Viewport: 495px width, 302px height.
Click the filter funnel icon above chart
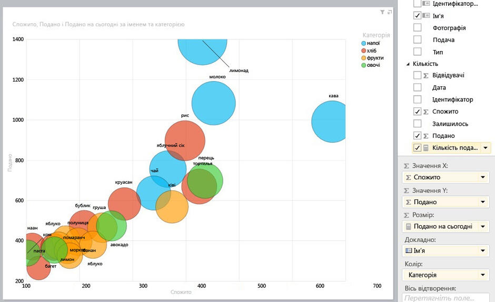[x=382, y=12]
